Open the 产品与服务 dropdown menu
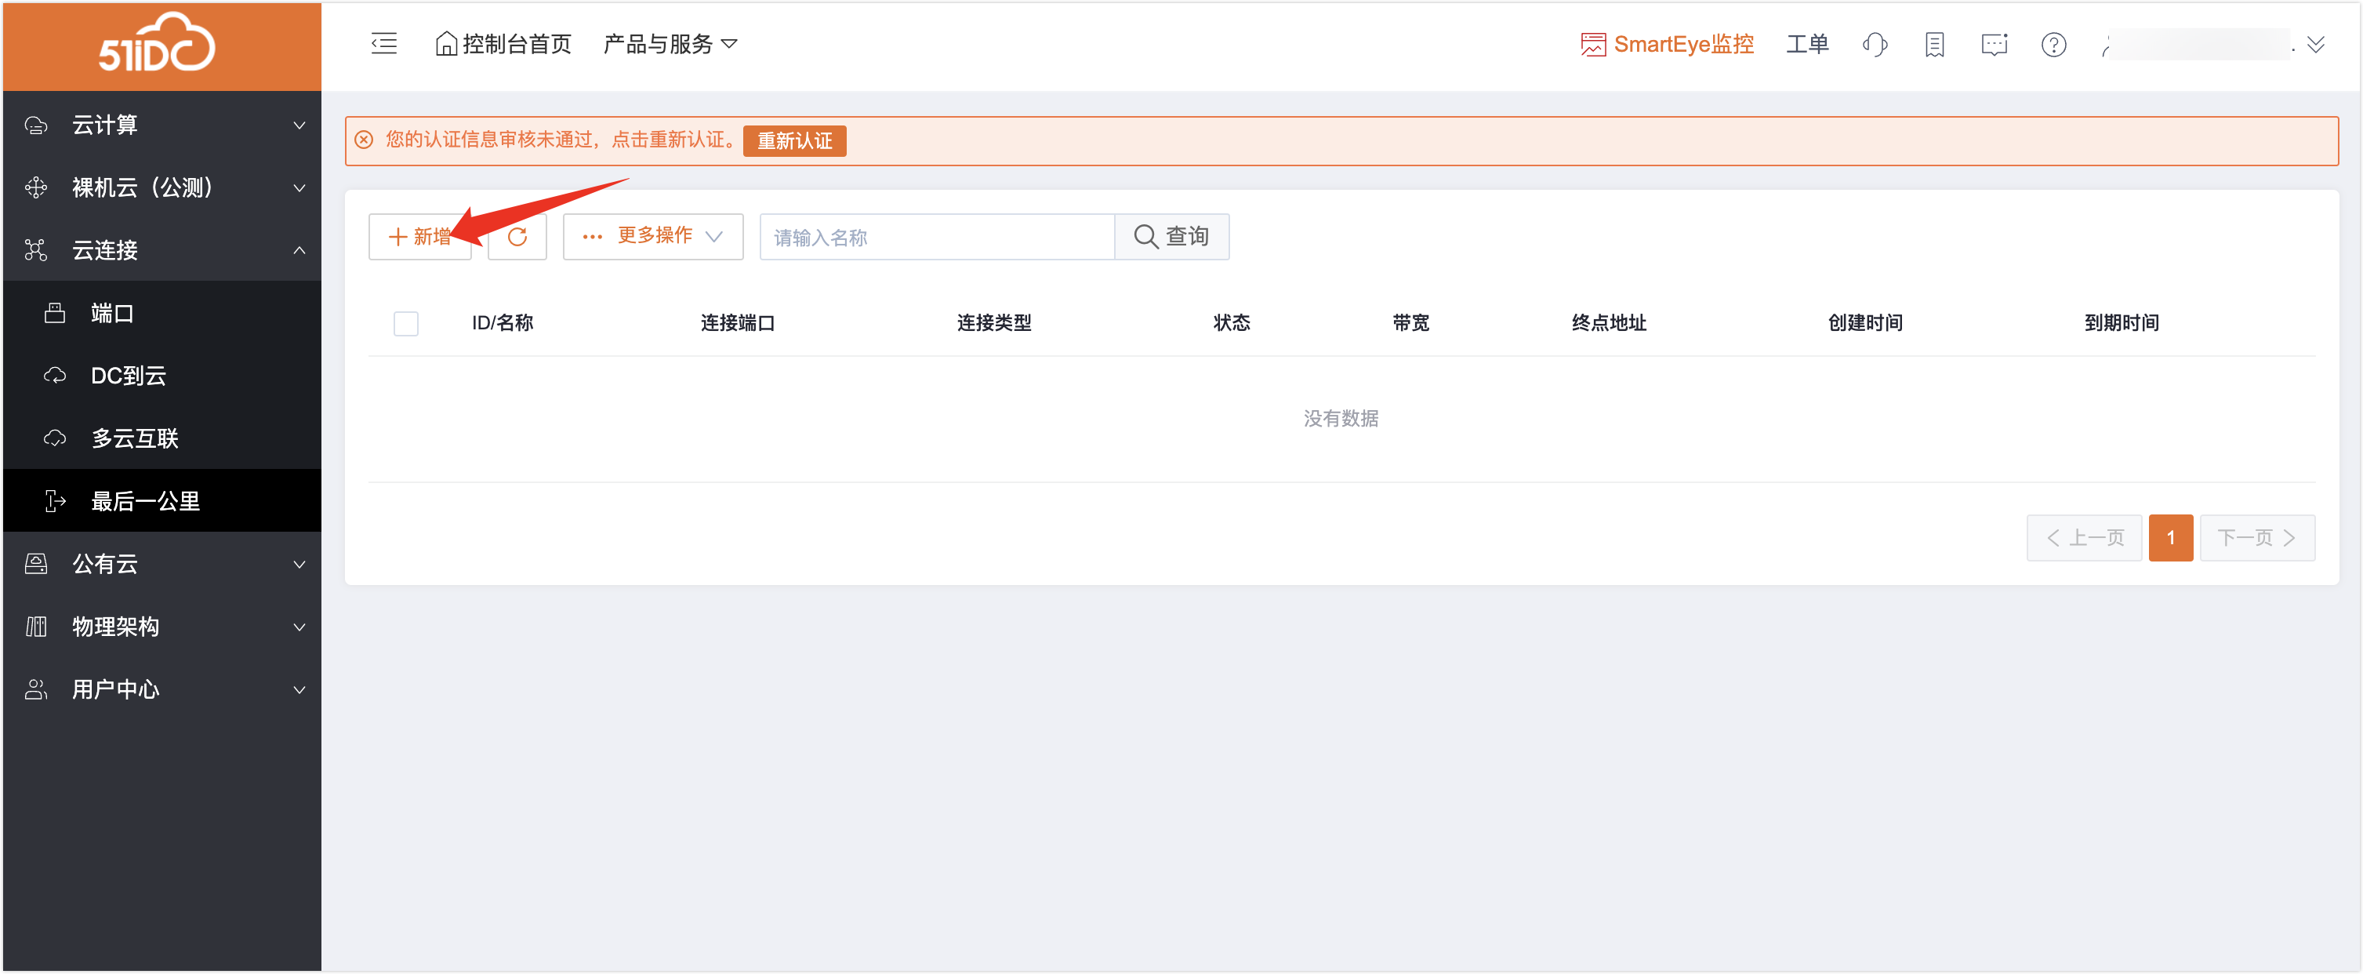The image size is (2363, 974). pyautogui.click(x=670, y=44)
